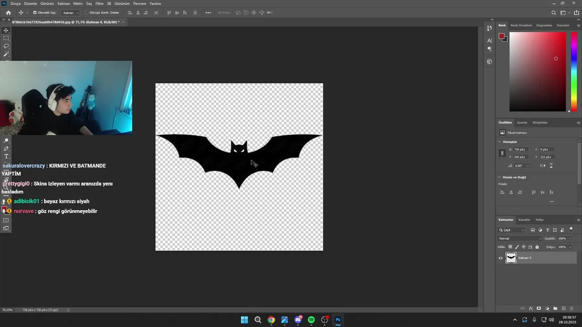Switch to the Kanallar tab
This screenshot has height=327, width=582.
(524, 220)
